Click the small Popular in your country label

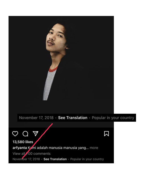pyautogui.click(x=87, y=159)
